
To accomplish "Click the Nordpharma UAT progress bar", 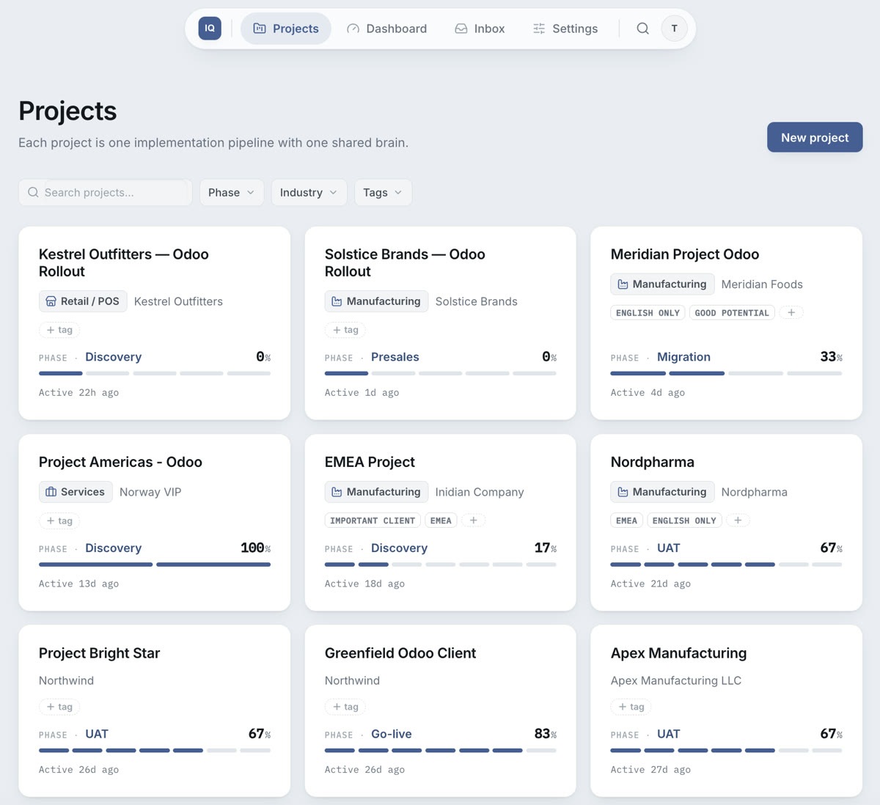I will (x=727, y=565).
